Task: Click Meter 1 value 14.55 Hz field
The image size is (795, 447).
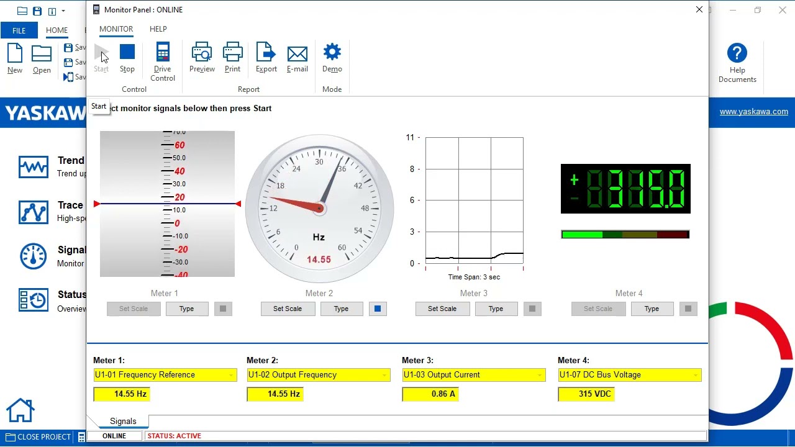Action: (122, 394)
